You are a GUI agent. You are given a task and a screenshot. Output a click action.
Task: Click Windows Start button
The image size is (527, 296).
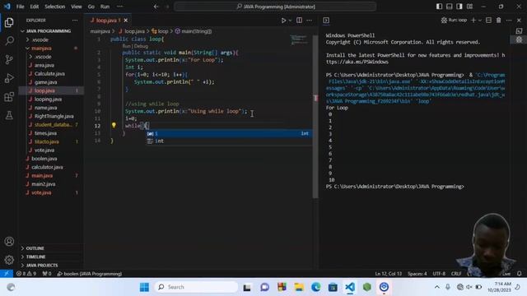click(x=144, y=287)
